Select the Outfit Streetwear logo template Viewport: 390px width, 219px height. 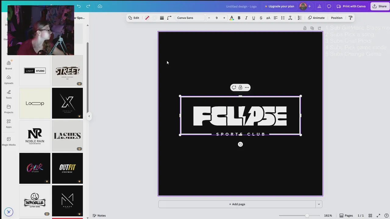(67, 168)
